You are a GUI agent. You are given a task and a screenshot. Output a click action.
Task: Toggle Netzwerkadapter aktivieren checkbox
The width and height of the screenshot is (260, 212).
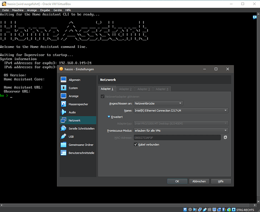(x=103, y=96)
